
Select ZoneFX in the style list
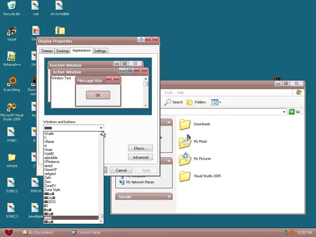(x=71, y=186)
